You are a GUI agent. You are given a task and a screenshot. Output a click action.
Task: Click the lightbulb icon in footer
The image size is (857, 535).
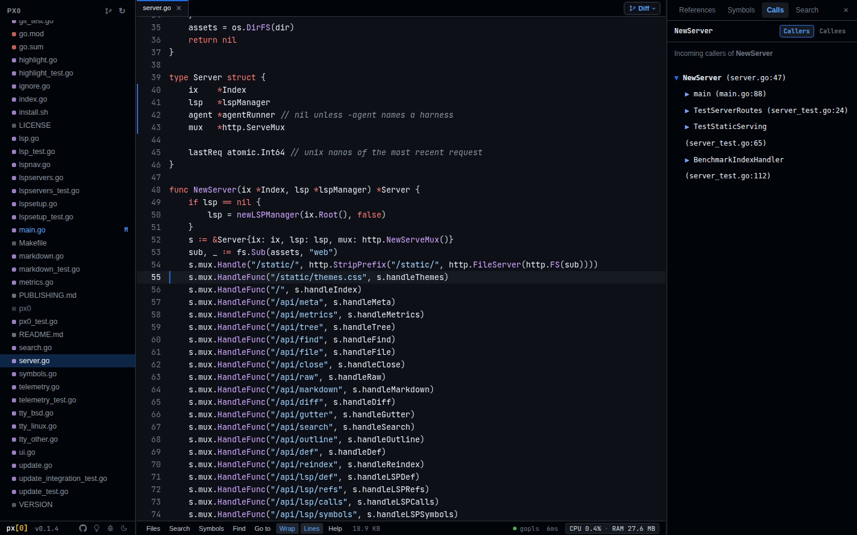[96, 528]
